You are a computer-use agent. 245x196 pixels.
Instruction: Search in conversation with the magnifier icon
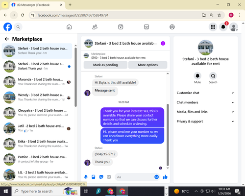tap(213, 76)
